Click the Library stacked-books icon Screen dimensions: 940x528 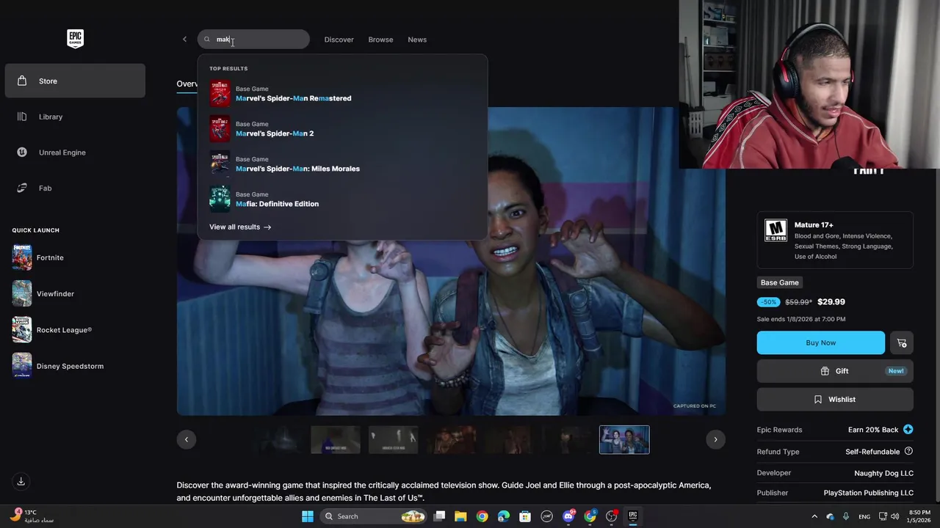[x=22, y=117]
